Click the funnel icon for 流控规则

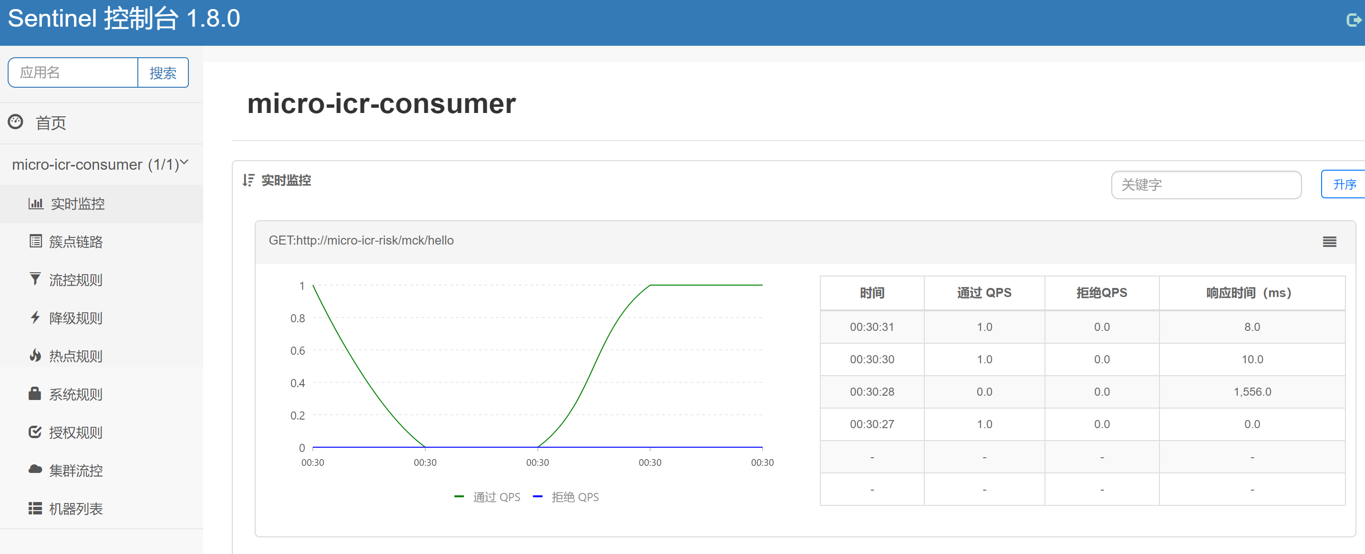(x=35, y=279)
